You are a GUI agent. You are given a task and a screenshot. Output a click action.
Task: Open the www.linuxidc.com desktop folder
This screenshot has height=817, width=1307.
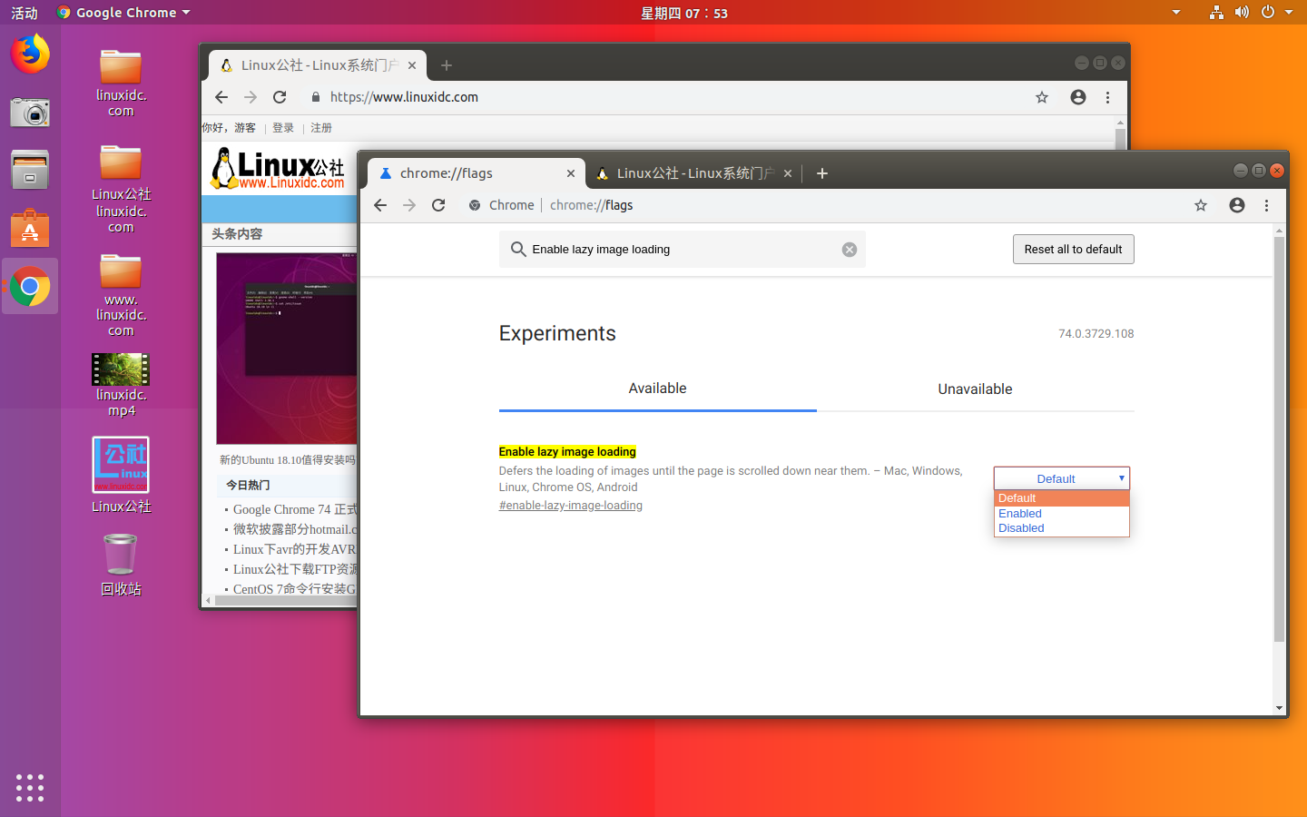[x=121, y=296]
